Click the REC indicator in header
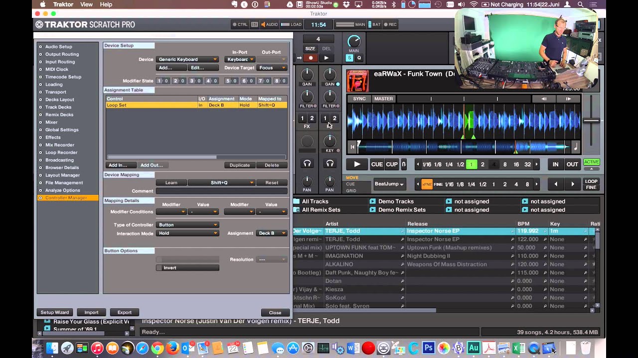 point(390,24)
